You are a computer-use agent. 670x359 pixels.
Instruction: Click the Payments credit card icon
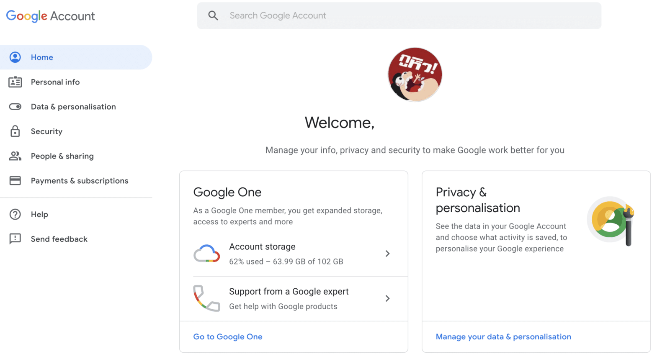pyautogui.click(x=15, y=181)
